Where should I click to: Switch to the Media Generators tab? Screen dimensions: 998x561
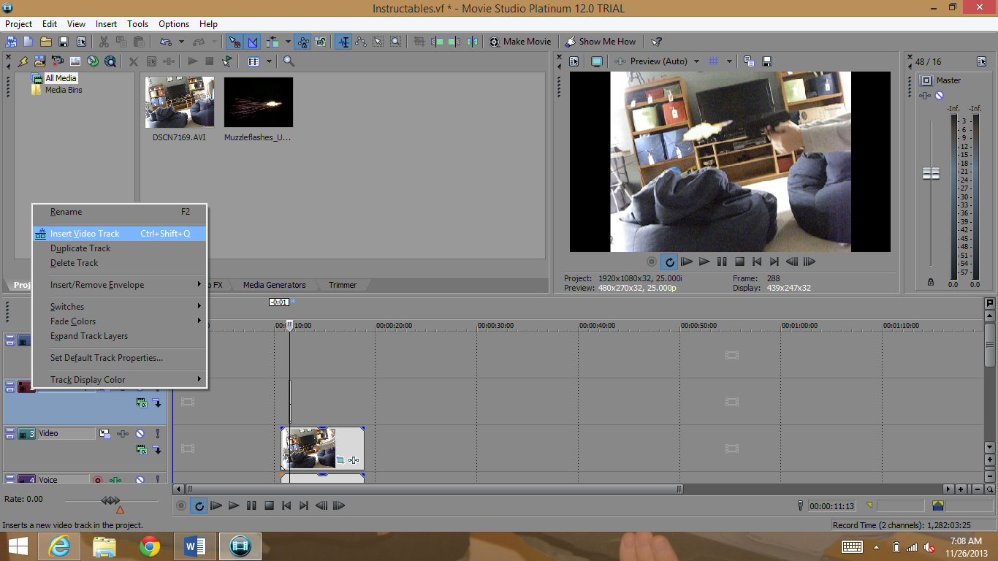[x=274, y=285]
